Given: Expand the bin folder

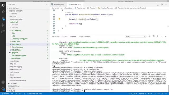Looking at the screenshot, I should coord(13,33).
